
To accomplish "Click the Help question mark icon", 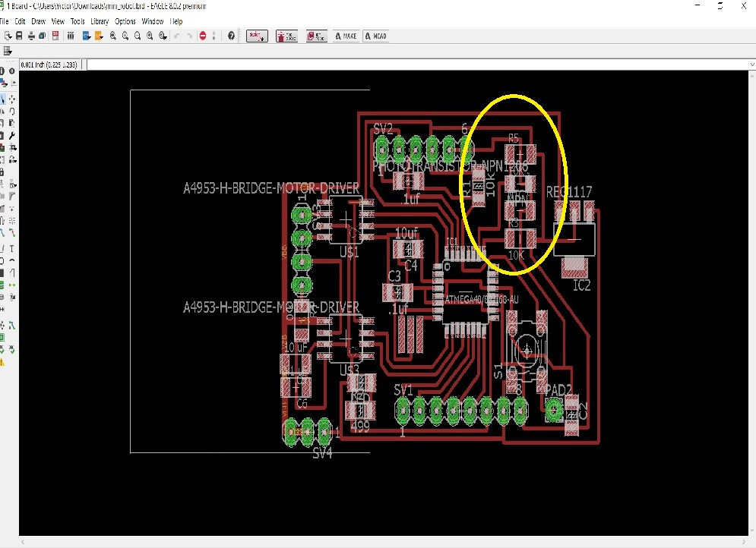I will tap(232, 36).
